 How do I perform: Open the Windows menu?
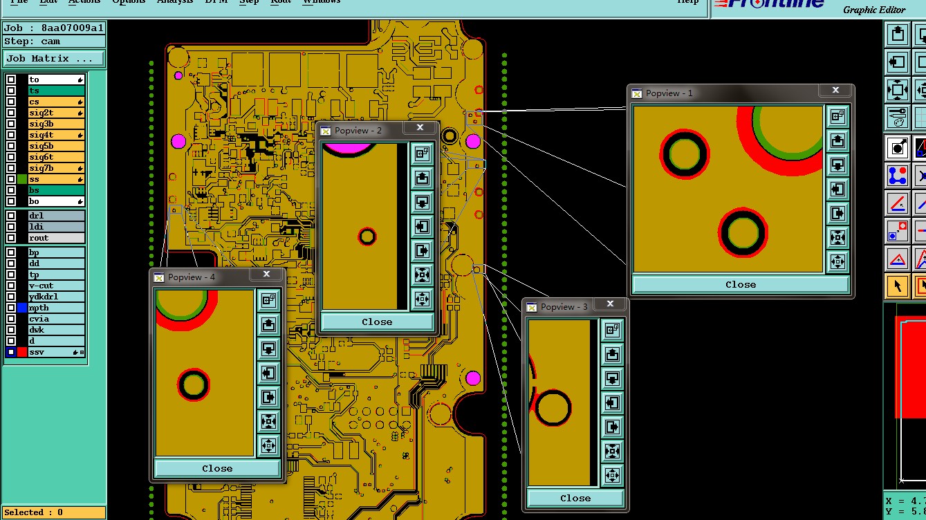[322, 2]
